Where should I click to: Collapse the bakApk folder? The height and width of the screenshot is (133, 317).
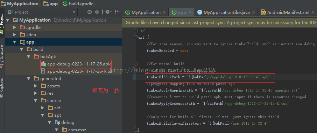[x=29, y=56]
